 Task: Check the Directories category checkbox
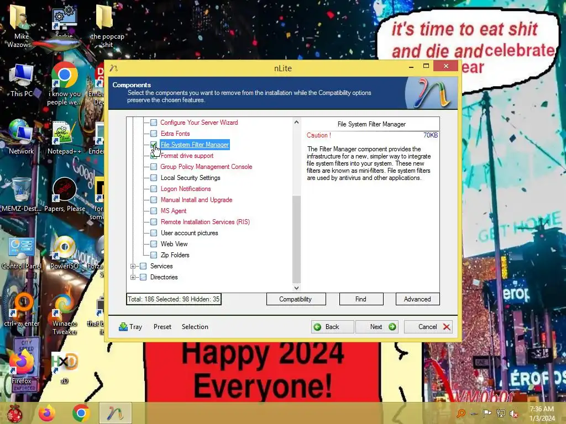143,277
